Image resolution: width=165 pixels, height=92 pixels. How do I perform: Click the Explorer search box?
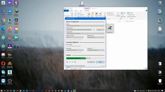134,21
